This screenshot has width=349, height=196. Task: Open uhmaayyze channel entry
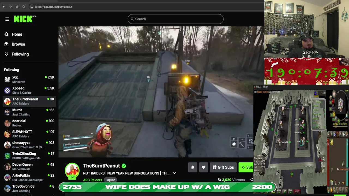point(29,145)
